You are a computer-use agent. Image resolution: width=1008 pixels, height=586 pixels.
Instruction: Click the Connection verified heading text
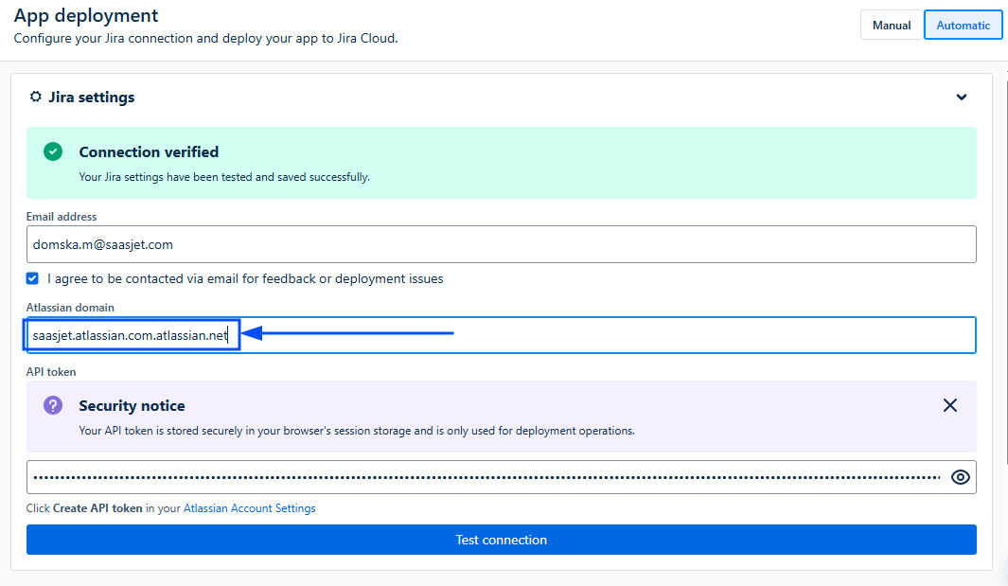(x=149, y=151)
